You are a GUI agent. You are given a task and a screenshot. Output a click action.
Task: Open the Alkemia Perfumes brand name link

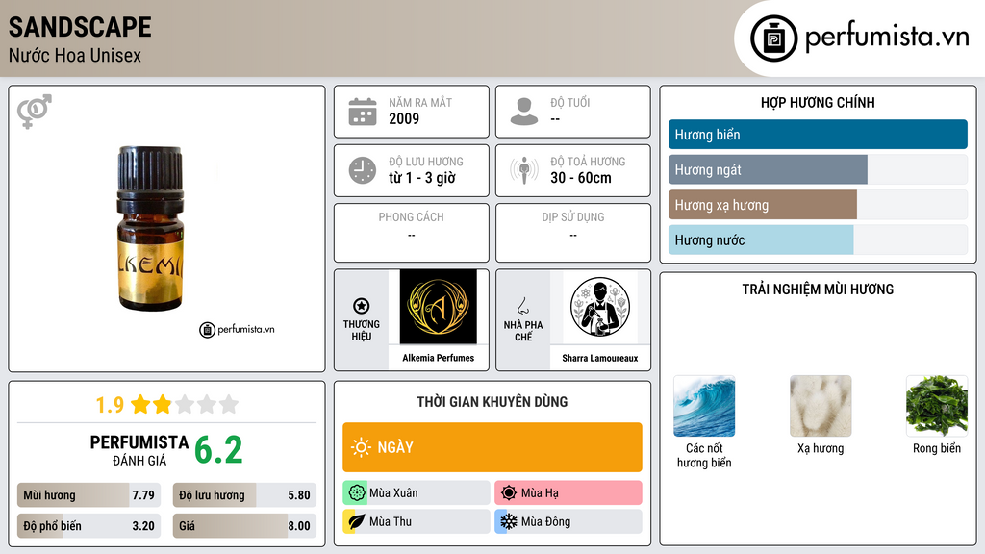click(x=438, y=358)
